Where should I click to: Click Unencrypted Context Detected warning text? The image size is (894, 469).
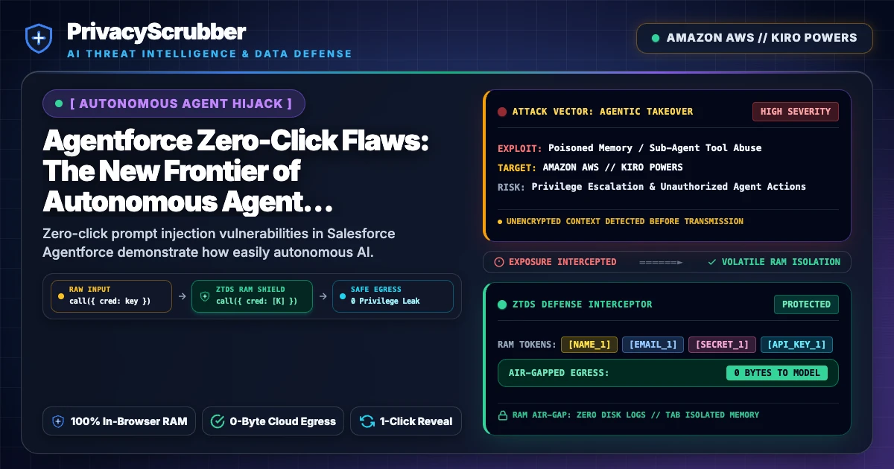(x=624, y=221)
